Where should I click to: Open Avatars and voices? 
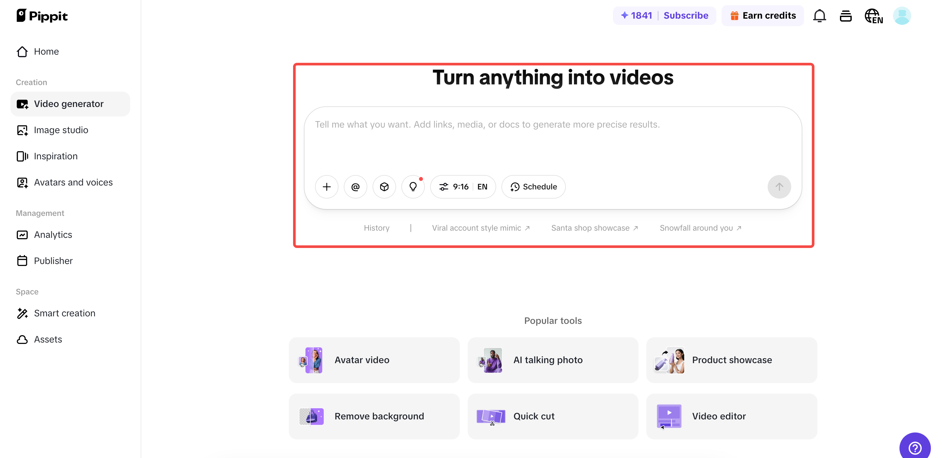pyautogui.click(x=73, y=182)
